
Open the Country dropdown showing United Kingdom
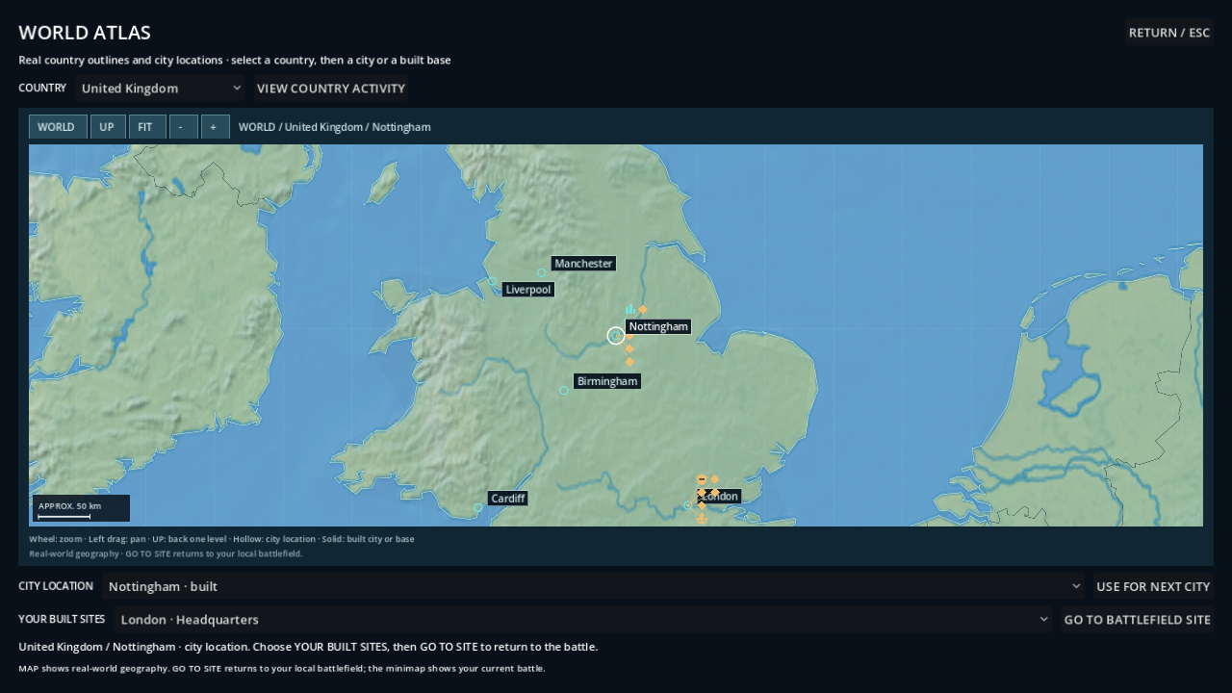tap(161, 89)
